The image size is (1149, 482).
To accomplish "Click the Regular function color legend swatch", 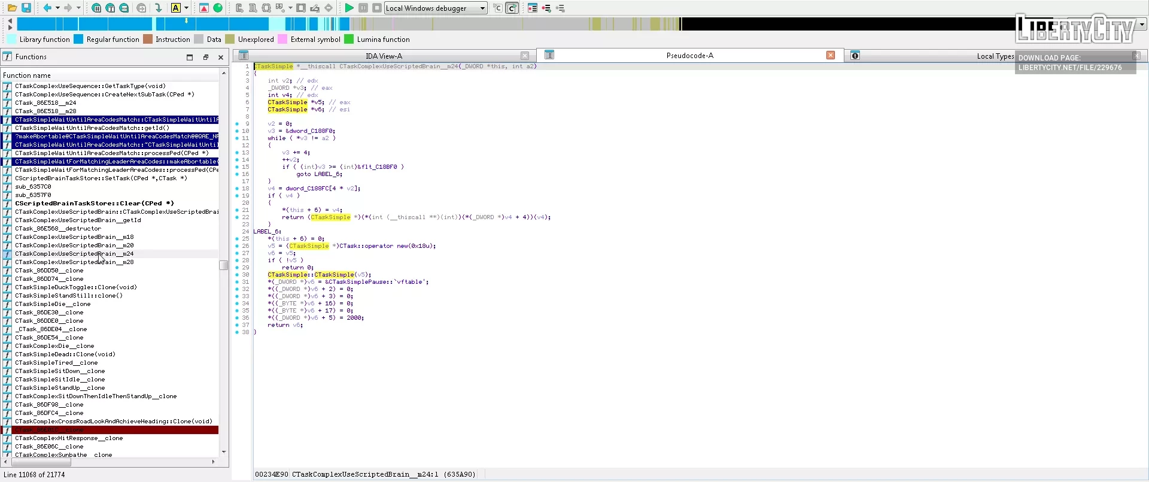I will coord(78,40).
